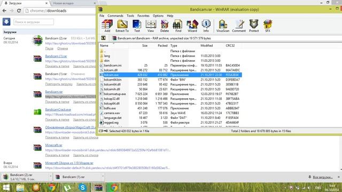Click the View toolbar icon
Viewport: 342px width, 192px height.
151,26
